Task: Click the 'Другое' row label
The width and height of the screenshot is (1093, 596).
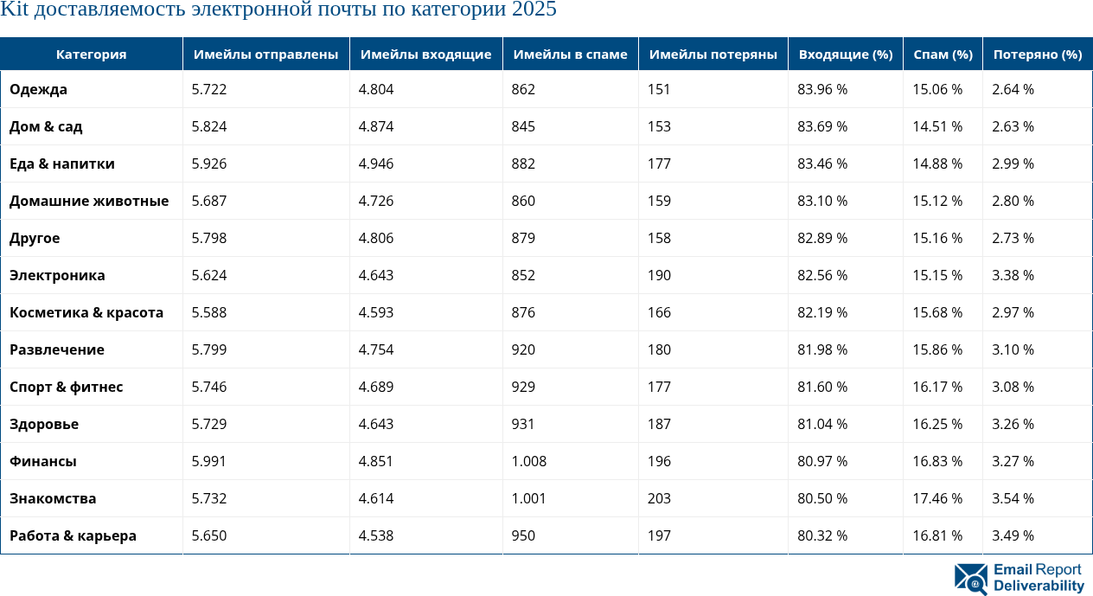Action: pos(35,238)
